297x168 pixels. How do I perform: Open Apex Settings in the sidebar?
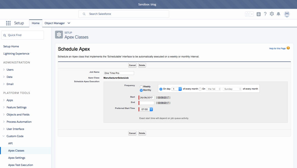coord(17,158)
